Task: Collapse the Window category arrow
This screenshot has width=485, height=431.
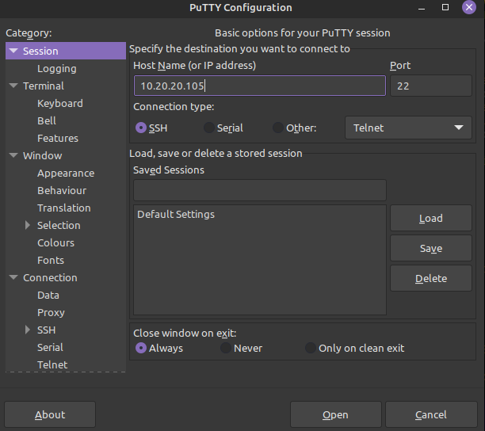Action: coord(13,155)
